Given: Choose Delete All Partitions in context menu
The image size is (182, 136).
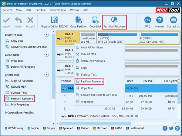Looking at the screenshot, I should click(99, 61).
